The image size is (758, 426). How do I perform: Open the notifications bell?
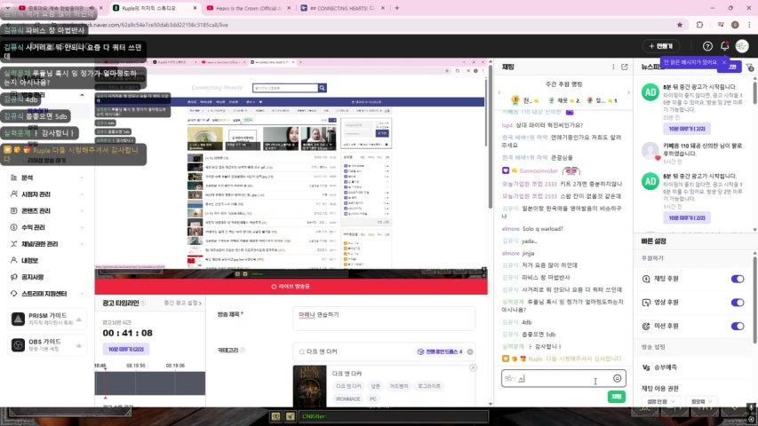tap(724, 46)
